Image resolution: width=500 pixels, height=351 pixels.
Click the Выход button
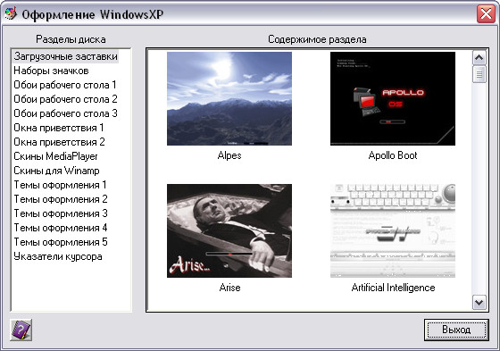[456, 330]
